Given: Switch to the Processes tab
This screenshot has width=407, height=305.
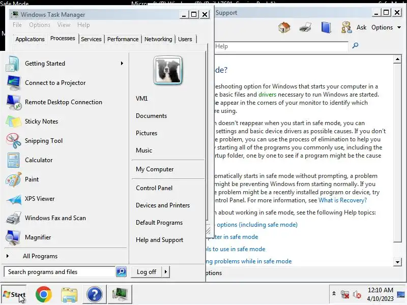Looking at the screenshot, I should 63,39.
